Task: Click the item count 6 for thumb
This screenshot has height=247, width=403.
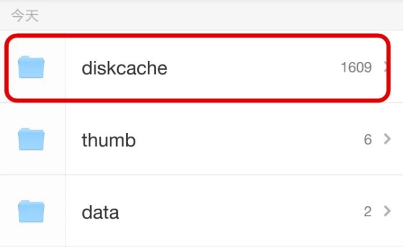Action: (368, 139)
